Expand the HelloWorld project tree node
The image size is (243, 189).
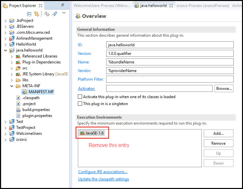click(x=5, y=44)
